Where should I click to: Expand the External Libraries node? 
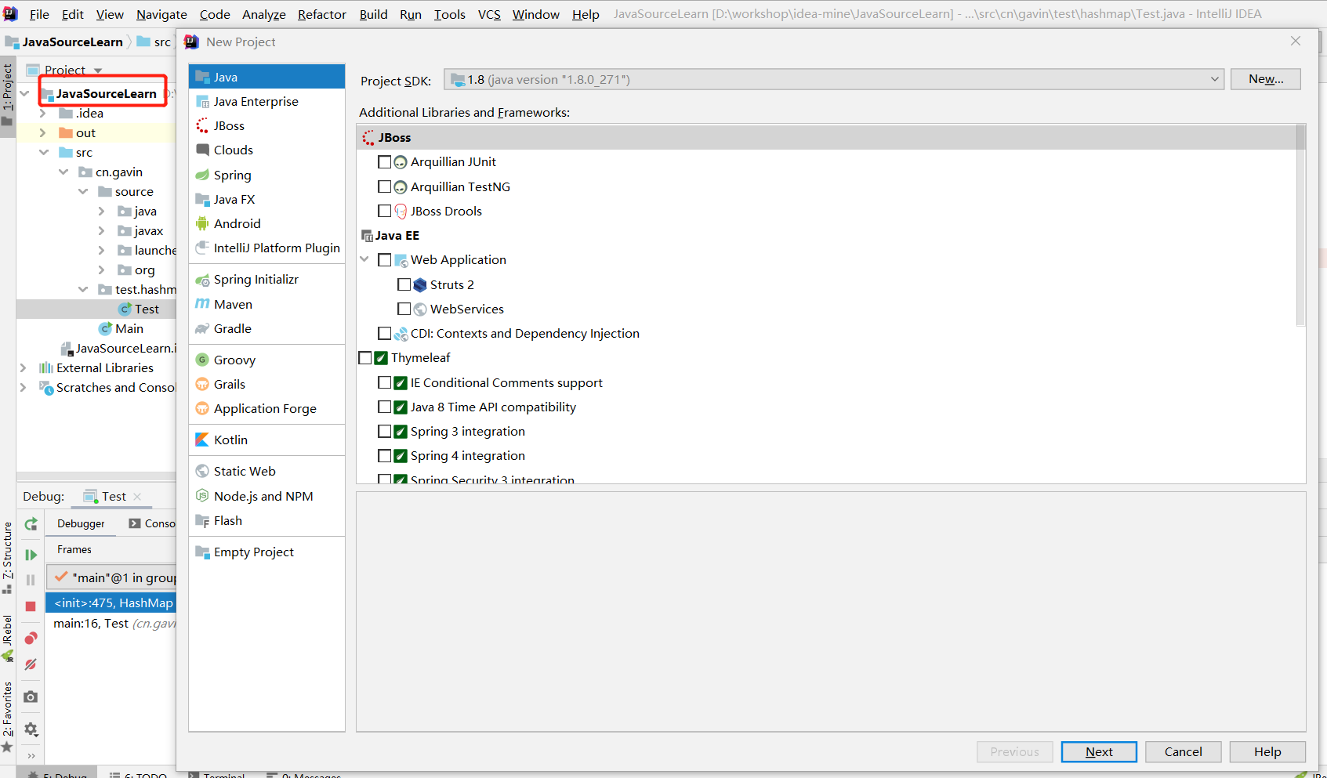tap(24, 367)
